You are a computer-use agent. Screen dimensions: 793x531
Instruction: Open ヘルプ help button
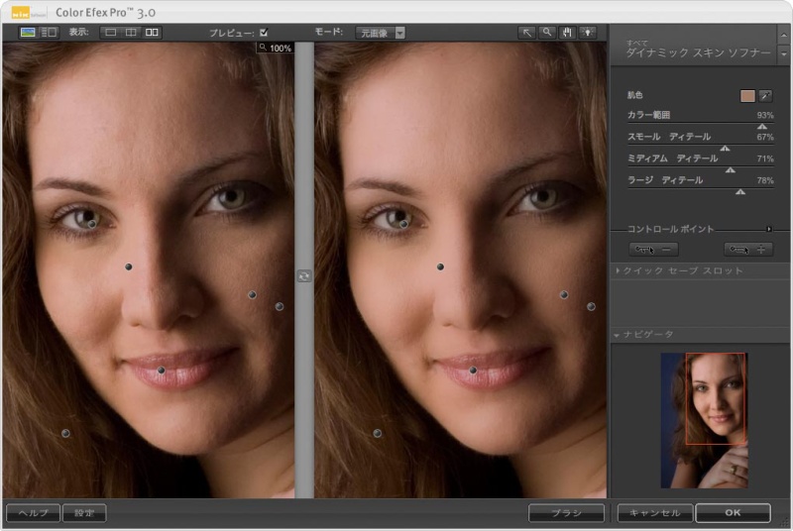(33, 513)
